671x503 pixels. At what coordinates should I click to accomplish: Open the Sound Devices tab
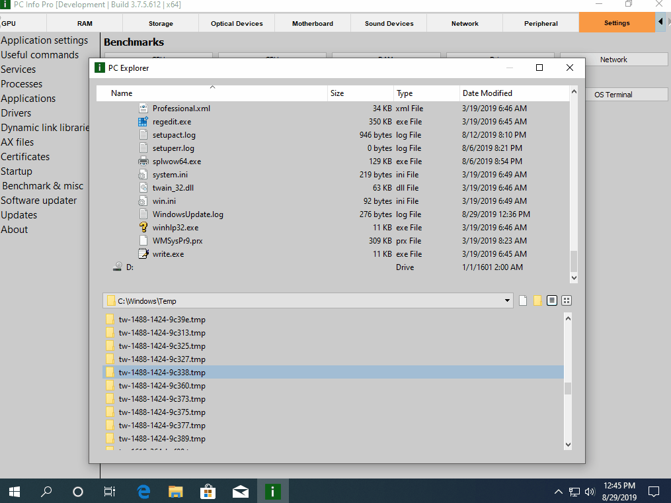coord(389,23)
